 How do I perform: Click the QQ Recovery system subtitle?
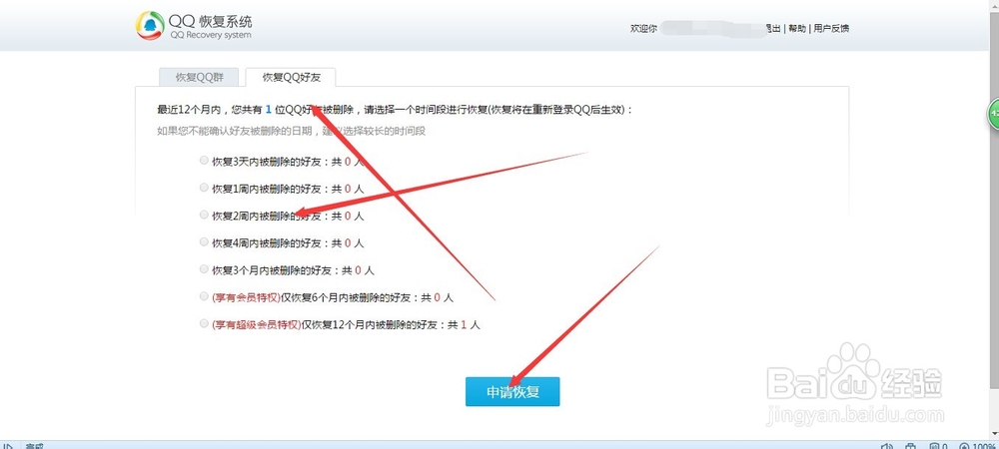[210, 35]
